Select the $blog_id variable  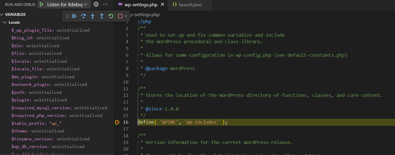(57, 38)
